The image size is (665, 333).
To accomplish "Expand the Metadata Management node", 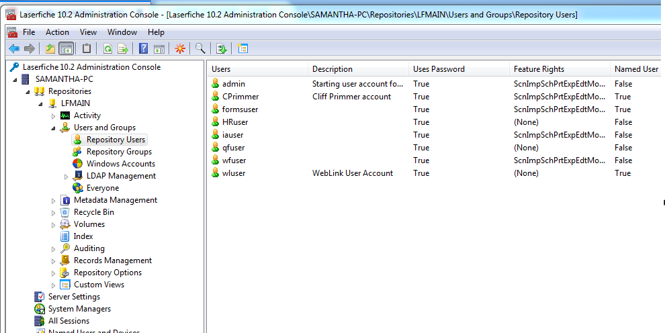I will [54, 200].
